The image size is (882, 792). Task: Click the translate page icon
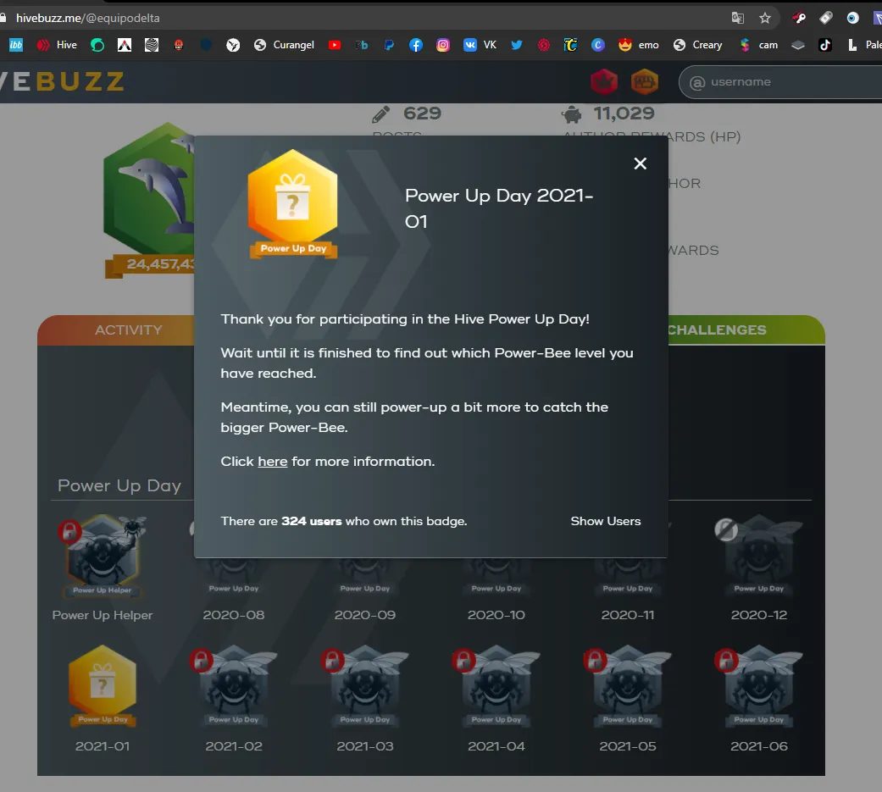(x=737, y=18)
